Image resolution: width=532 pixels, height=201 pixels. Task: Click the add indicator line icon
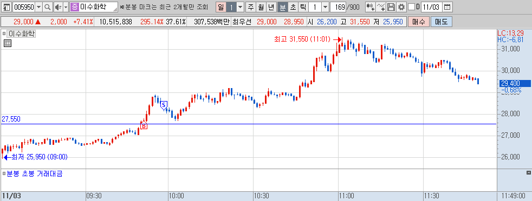(x=381, y=7)
